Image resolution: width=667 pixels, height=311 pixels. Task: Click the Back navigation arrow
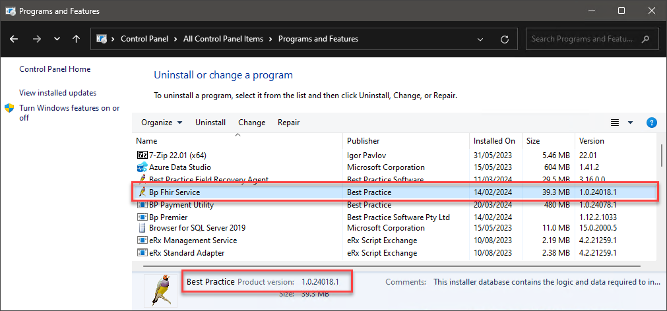coord(14,39)
